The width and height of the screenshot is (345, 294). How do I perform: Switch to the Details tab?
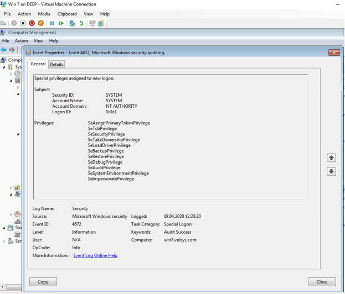click(56, 65)
